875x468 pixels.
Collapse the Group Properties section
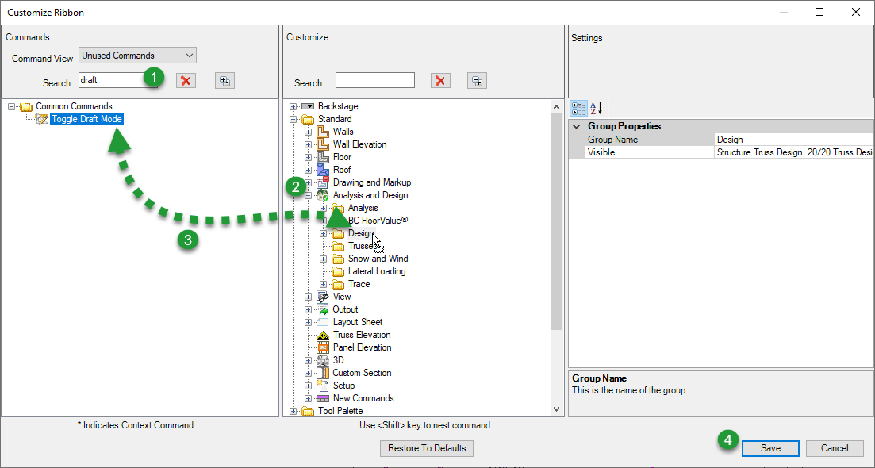point(577,125)
